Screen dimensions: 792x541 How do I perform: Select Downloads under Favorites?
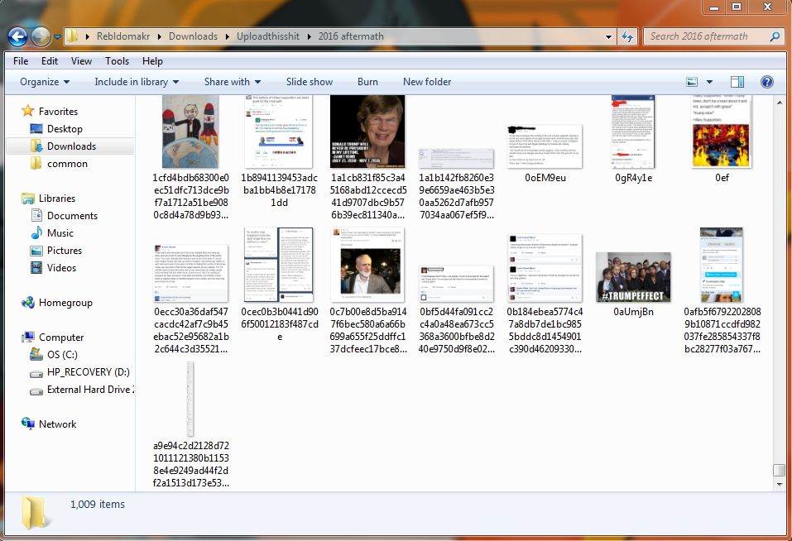coord(71,146)
